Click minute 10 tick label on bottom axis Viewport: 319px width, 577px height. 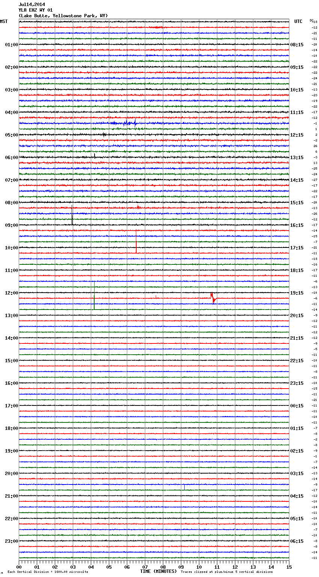(199, 567)
